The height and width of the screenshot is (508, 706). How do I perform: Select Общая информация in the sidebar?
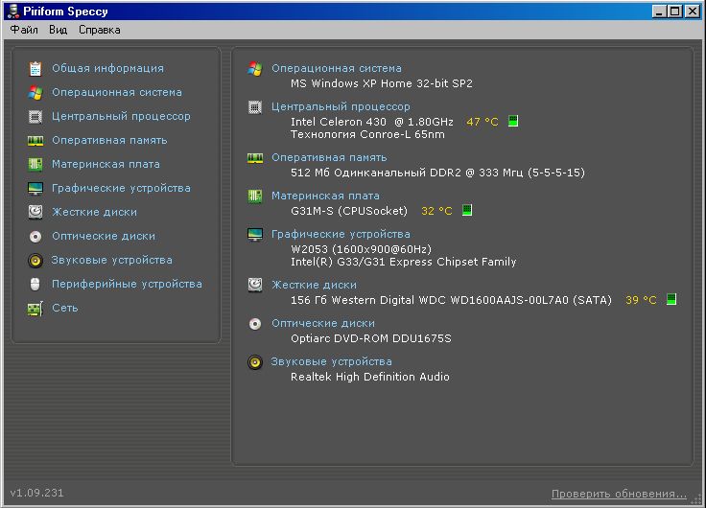[x=107, y=68]
